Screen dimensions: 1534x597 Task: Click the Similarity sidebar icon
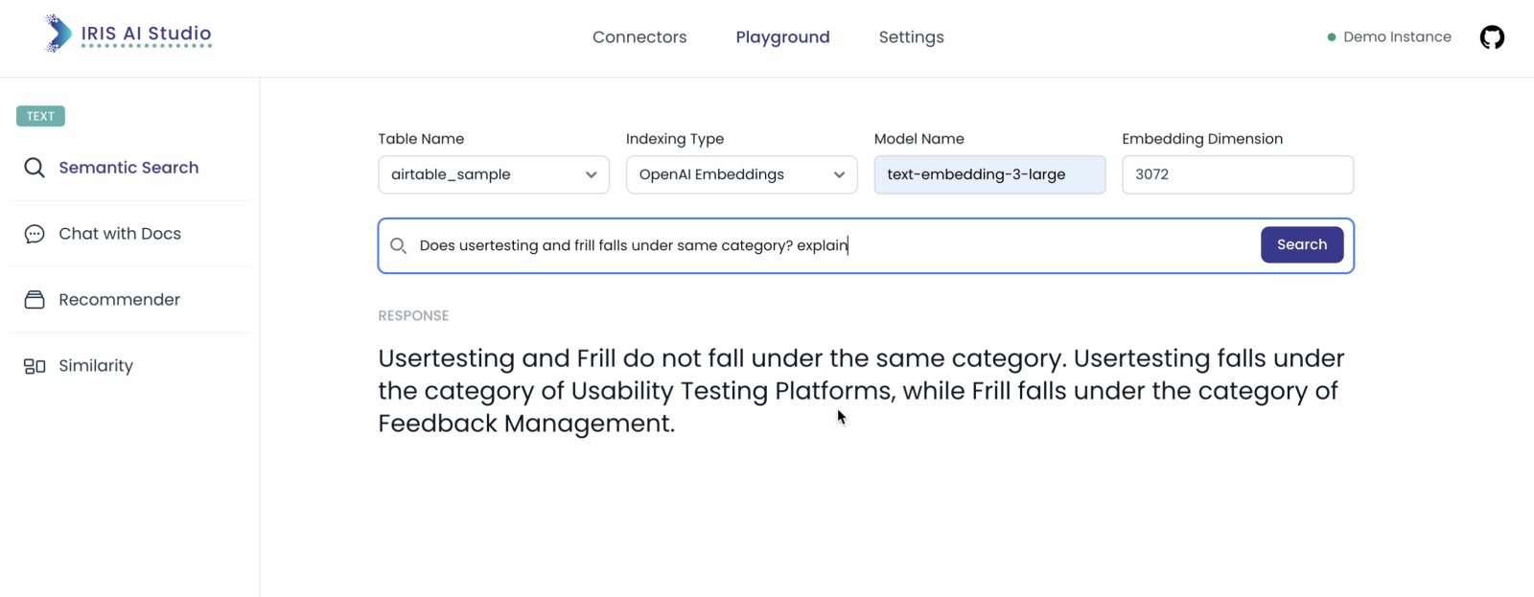[35, 366]
